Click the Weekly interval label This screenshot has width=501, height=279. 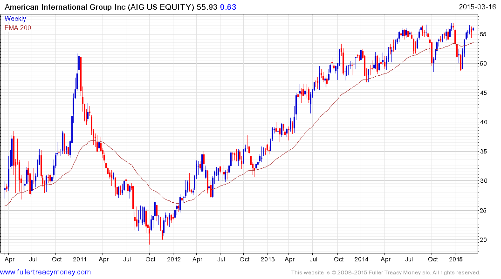click(15, 19)
